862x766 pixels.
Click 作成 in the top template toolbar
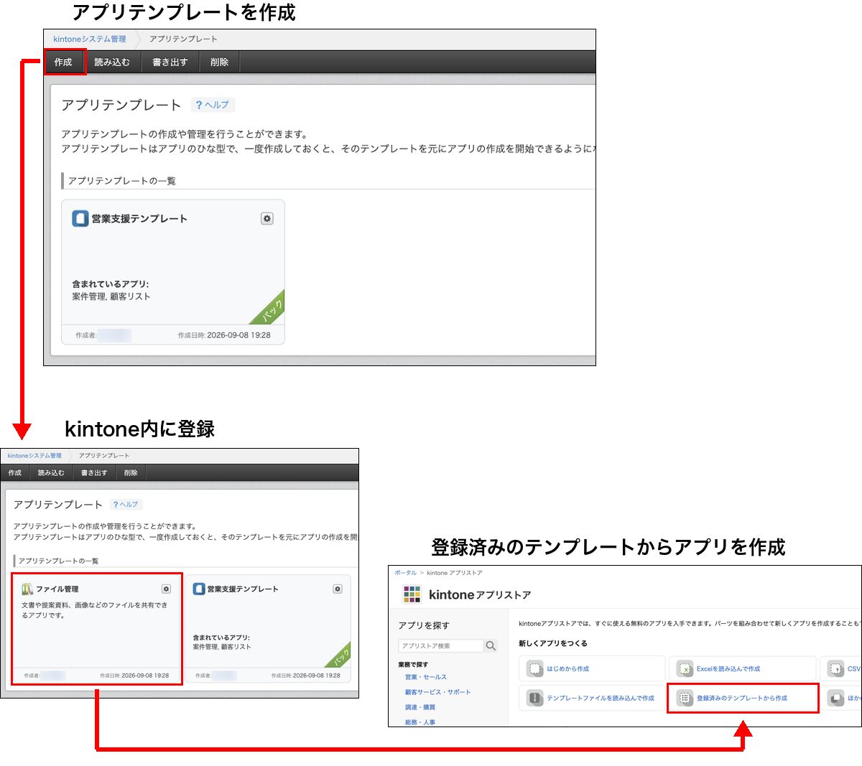coord(64,62)
